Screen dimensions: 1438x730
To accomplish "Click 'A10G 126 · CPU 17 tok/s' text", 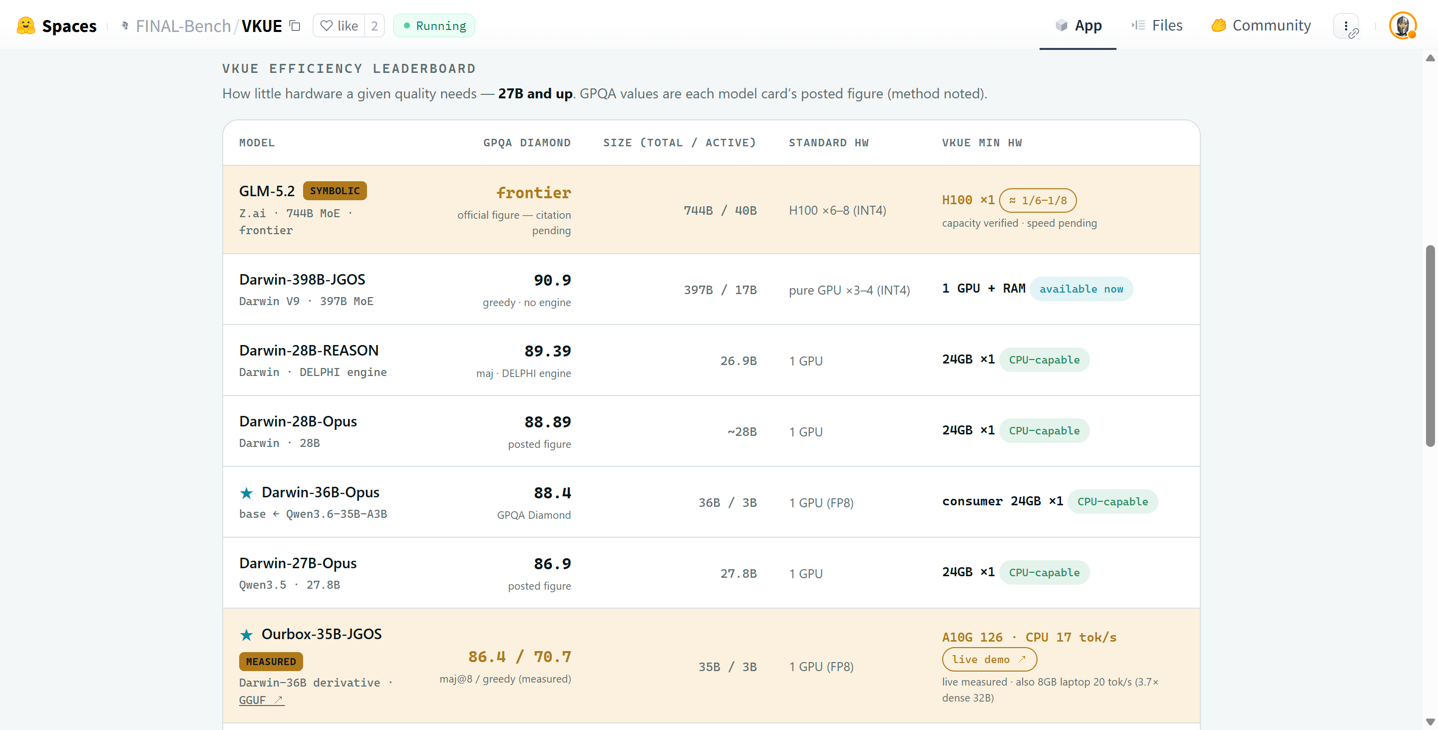I will (x=1030, y=637).
